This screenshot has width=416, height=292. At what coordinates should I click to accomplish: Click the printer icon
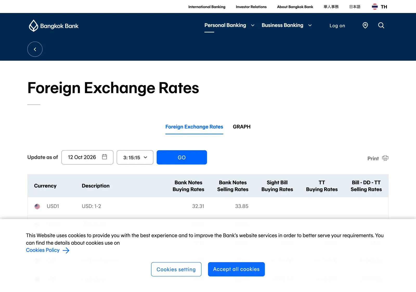click(x=385, y=158)
